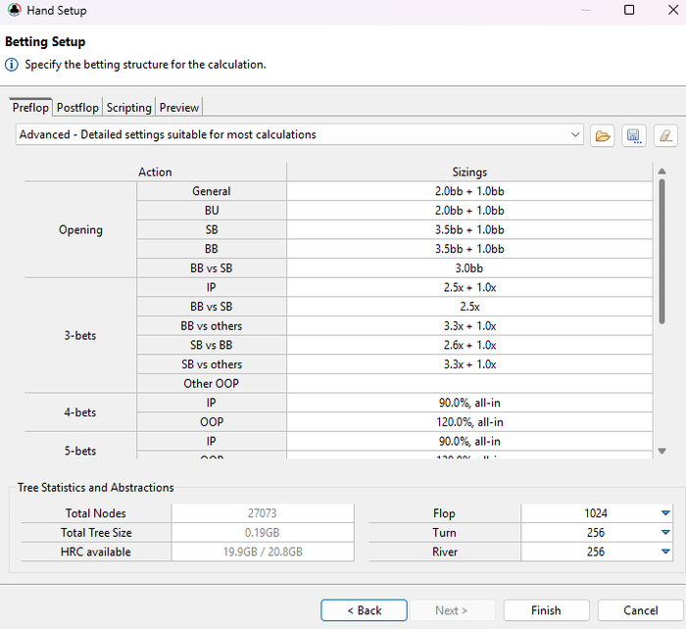Image resolution: width=686 pixels, height=629 pixels.
Task: Click the BB vs others row label
Action: coord(212,326)
